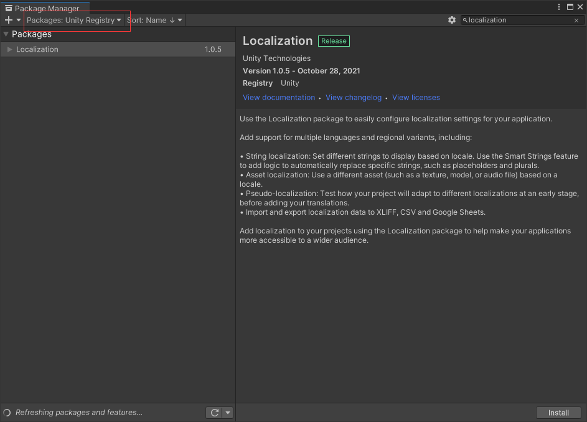Click the plus add package icon
This screenshot has width=587, height=422.
pyautogui.click(x=9, y=20)
